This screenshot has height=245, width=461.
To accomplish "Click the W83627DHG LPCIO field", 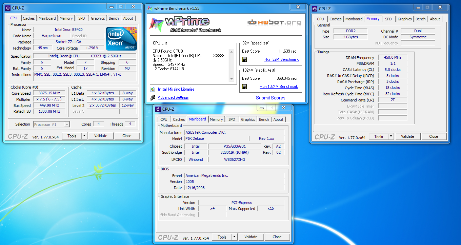I will (235, 159).
